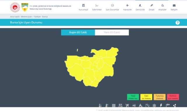Open the Tahminler menu
The height and width of the screenshot is (111, 187).
97,7
